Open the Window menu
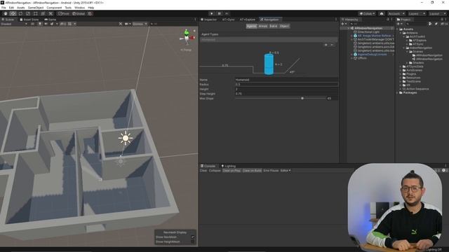 tap(79, 8)
